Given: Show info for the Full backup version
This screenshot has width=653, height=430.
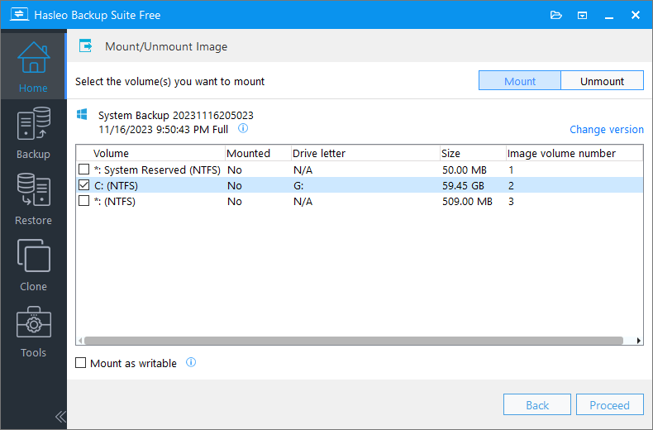Looking at the screenshot, I should (x=243, y=128).
